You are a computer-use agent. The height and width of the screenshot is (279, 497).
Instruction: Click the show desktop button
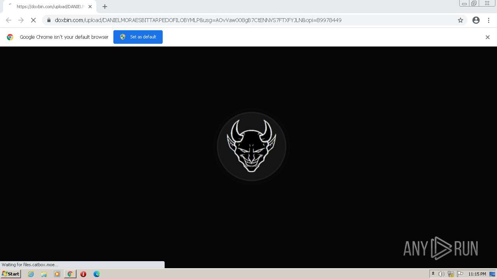point(493,274)
